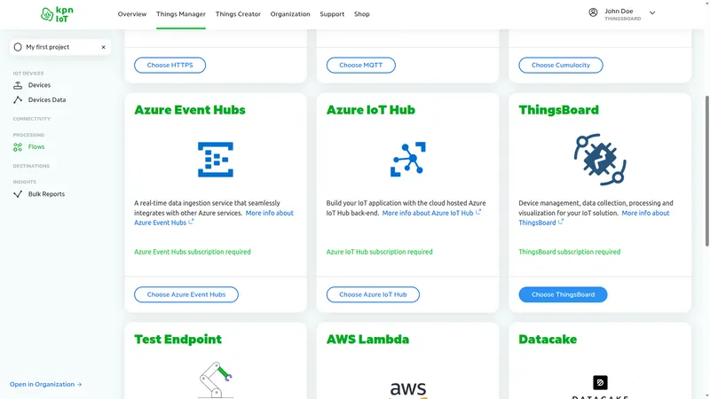Click the AWS Lambda heading
Viewport: 710px width, 399px height.
coord(367,340)
